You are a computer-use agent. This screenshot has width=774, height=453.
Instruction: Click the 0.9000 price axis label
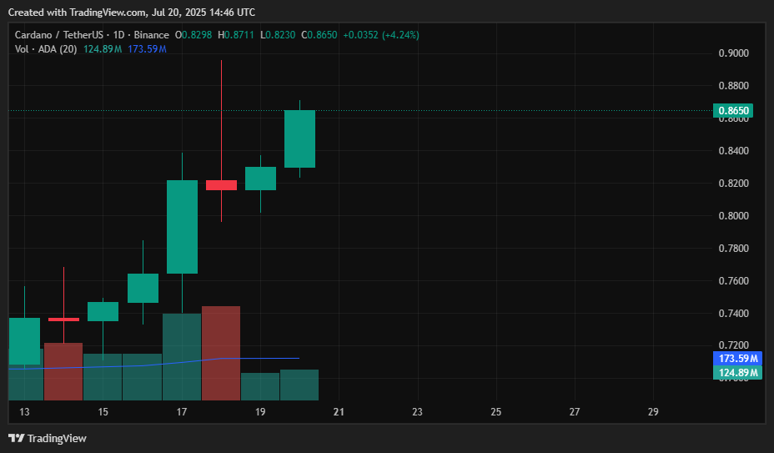pyautogui.click(x=733, y=53)
